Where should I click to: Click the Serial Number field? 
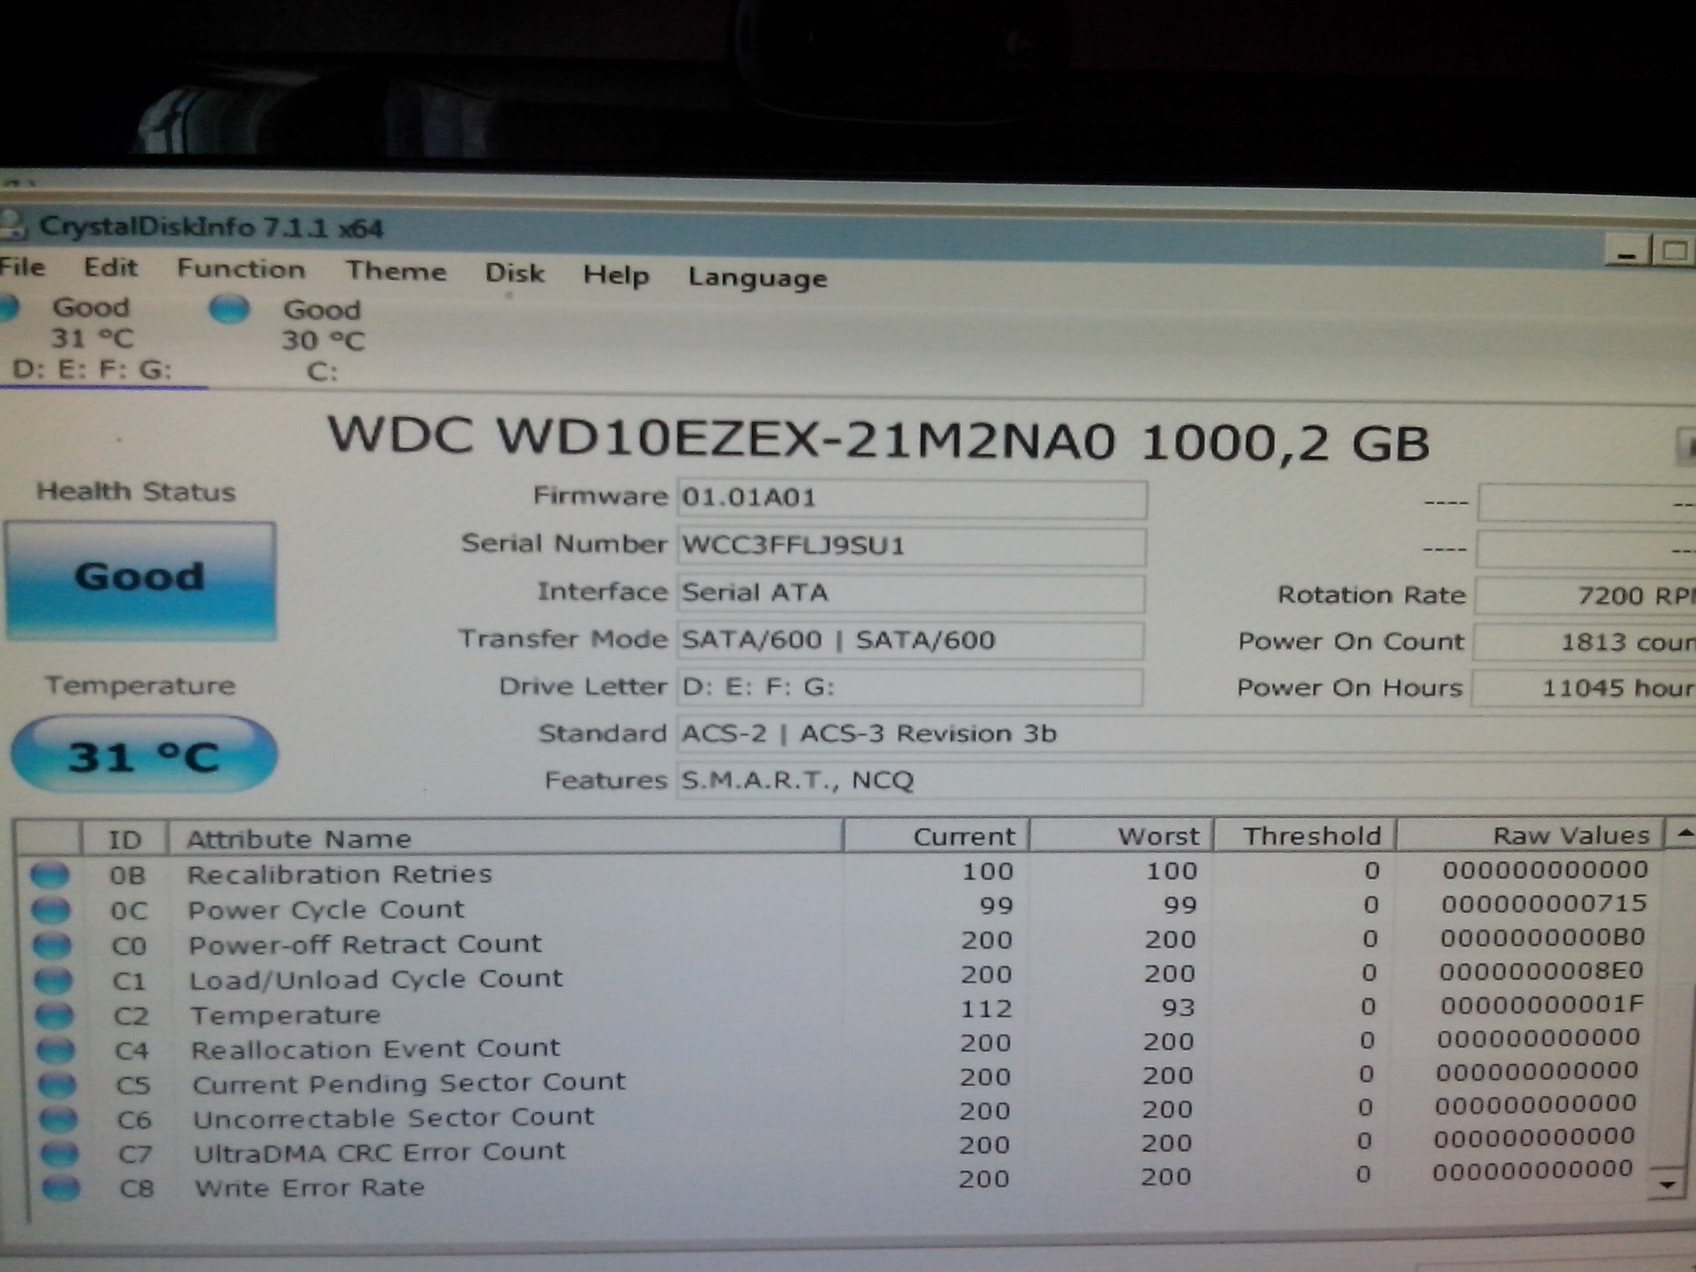coord(912,547)
